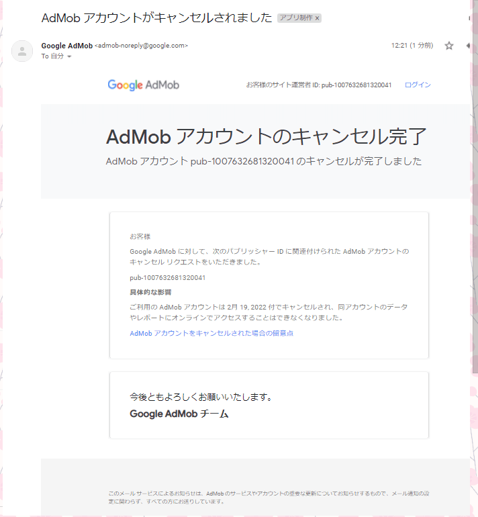Click the AdMob アカウントのキャンセル完了 heading
This screenshot has height=517, width=478.
tap(266, 136)
